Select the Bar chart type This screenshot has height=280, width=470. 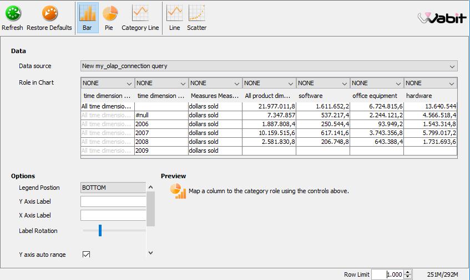(x=87, y=18)
